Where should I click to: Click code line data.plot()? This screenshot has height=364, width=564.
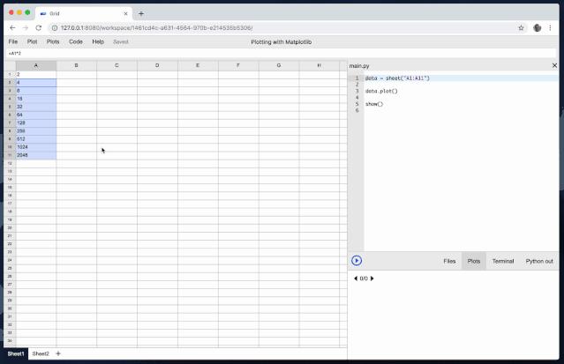(x=381, y=91)
